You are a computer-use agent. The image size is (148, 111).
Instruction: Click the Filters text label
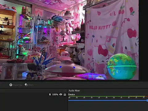pos(31,85)
